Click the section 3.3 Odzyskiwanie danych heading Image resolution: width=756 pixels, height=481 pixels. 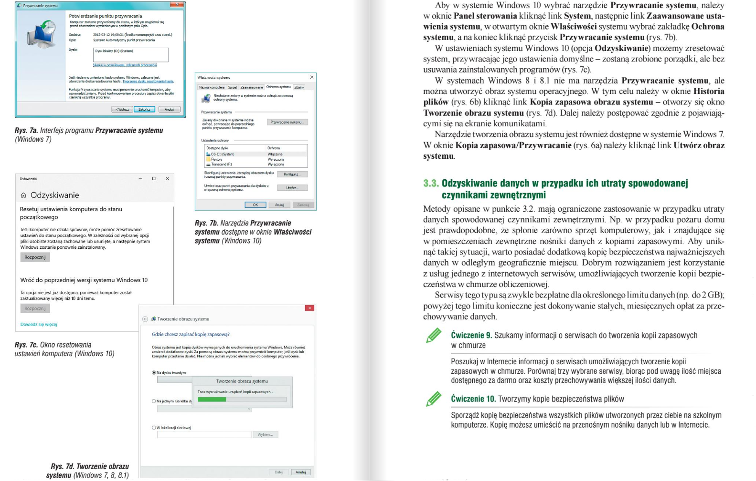coord(555,189)
